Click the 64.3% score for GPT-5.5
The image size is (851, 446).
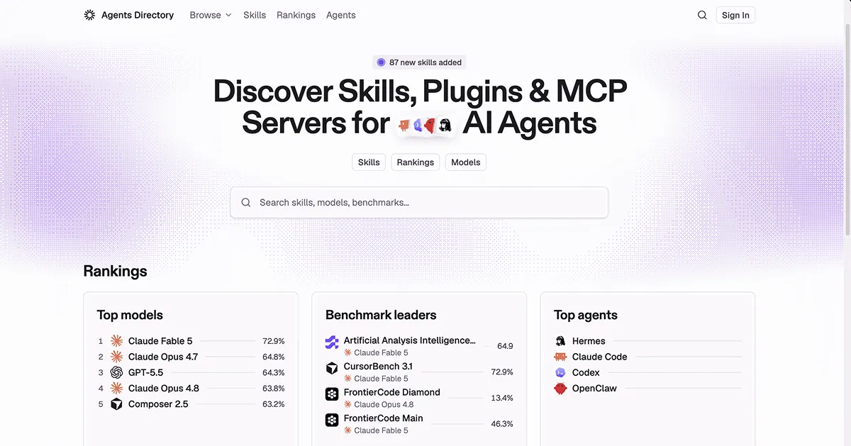[x=274, y=372]
